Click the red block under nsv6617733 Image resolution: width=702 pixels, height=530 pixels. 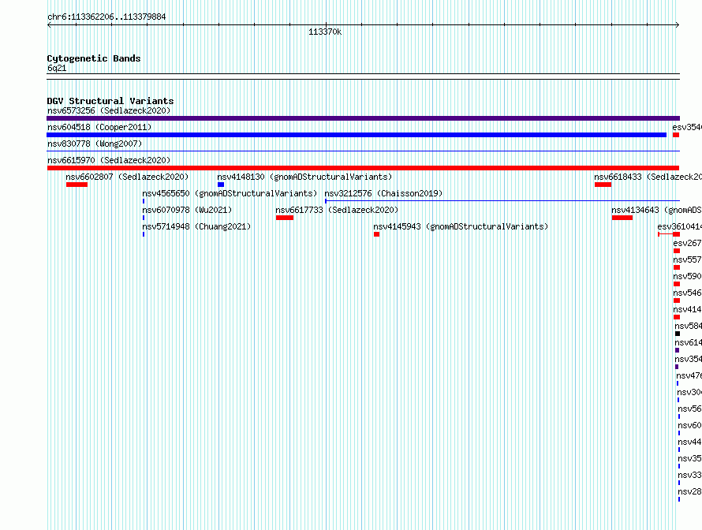point(285,218)
